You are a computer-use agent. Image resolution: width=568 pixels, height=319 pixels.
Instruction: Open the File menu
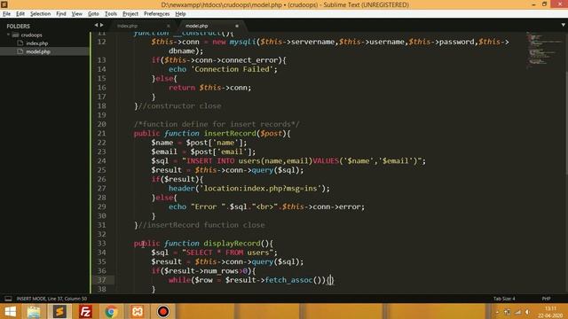[6, 14]
